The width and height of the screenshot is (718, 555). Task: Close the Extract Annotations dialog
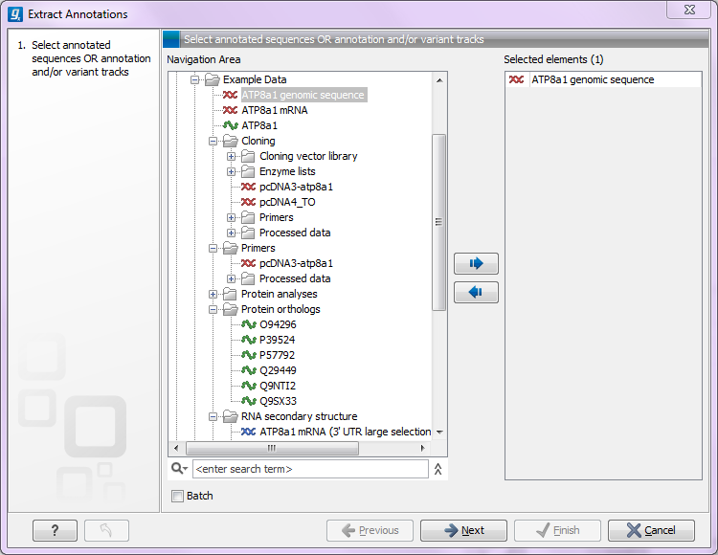pyautogui.click(x=688, y=10)
